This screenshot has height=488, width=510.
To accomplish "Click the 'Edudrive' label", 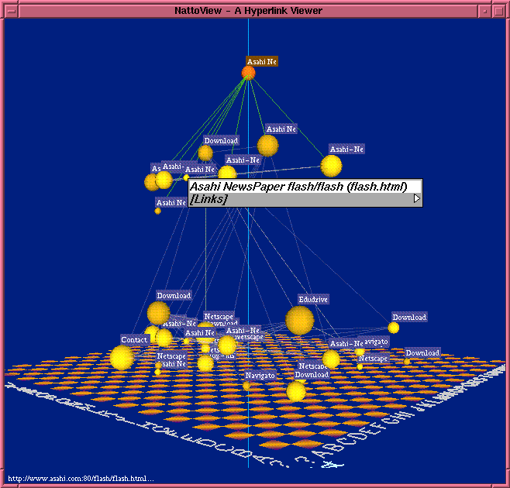I will [313, 299].
